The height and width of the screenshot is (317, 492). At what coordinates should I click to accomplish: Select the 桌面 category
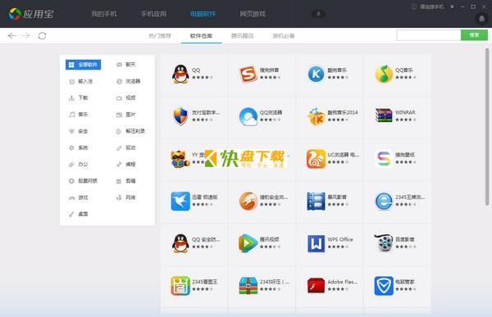pyautogui.click(x=79, y=214)
